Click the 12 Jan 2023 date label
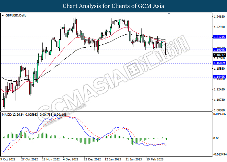 tap(113, 159)
